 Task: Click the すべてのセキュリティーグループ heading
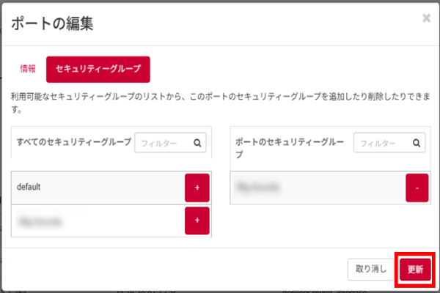tap(73, 141)
